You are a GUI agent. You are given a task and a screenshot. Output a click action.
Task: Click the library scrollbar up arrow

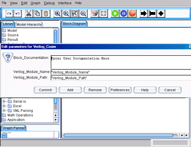[56, 115]
